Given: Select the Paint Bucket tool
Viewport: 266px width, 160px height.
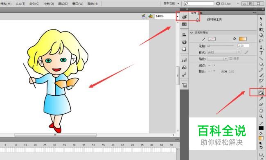Looking at the screenshot, I should [261, 93].
